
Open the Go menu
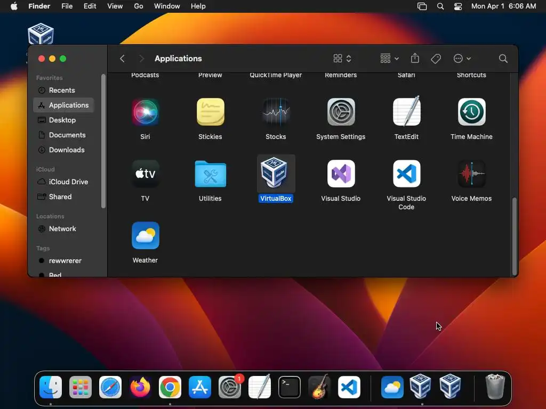(139, 6)
